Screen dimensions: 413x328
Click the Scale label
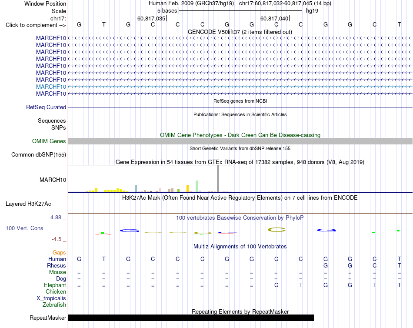[59, 11]
